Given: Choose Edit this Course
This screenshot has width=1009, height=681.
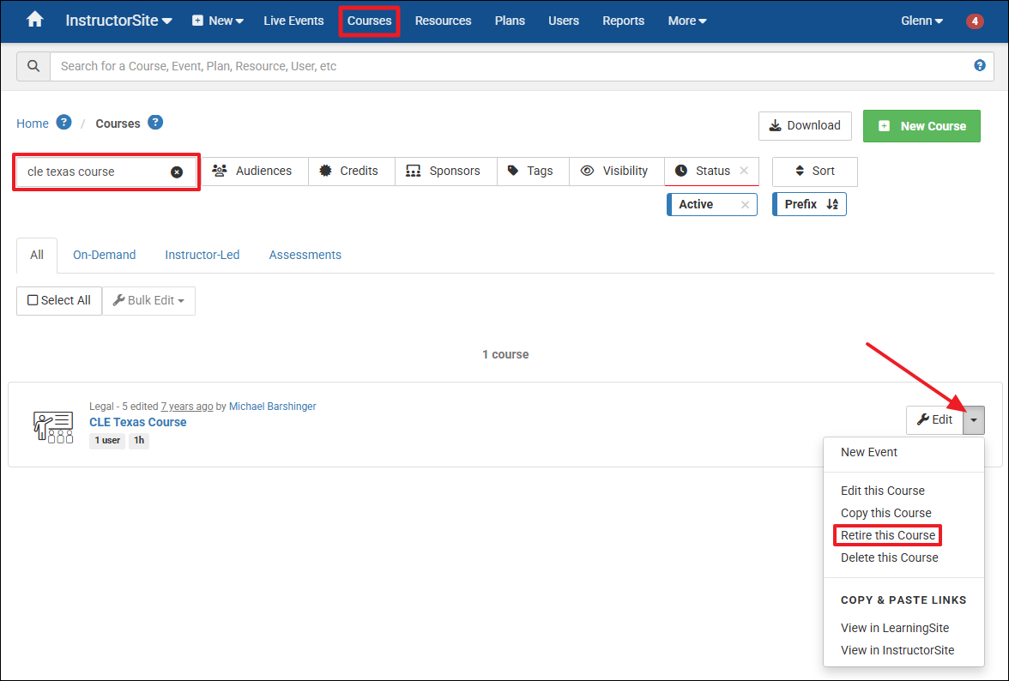Looking at the screenshot, I should click(882, 491).
